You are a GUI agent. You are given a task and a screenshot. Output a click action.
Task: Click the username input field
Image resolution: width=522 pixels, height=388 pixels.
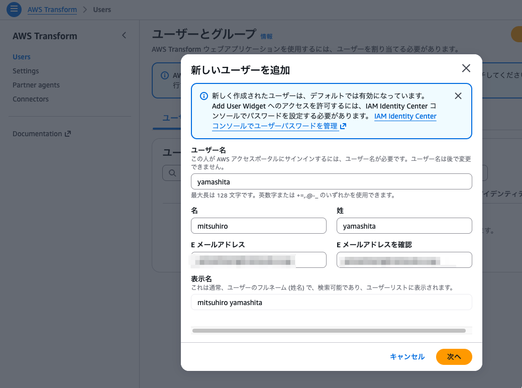click(331, 182)
